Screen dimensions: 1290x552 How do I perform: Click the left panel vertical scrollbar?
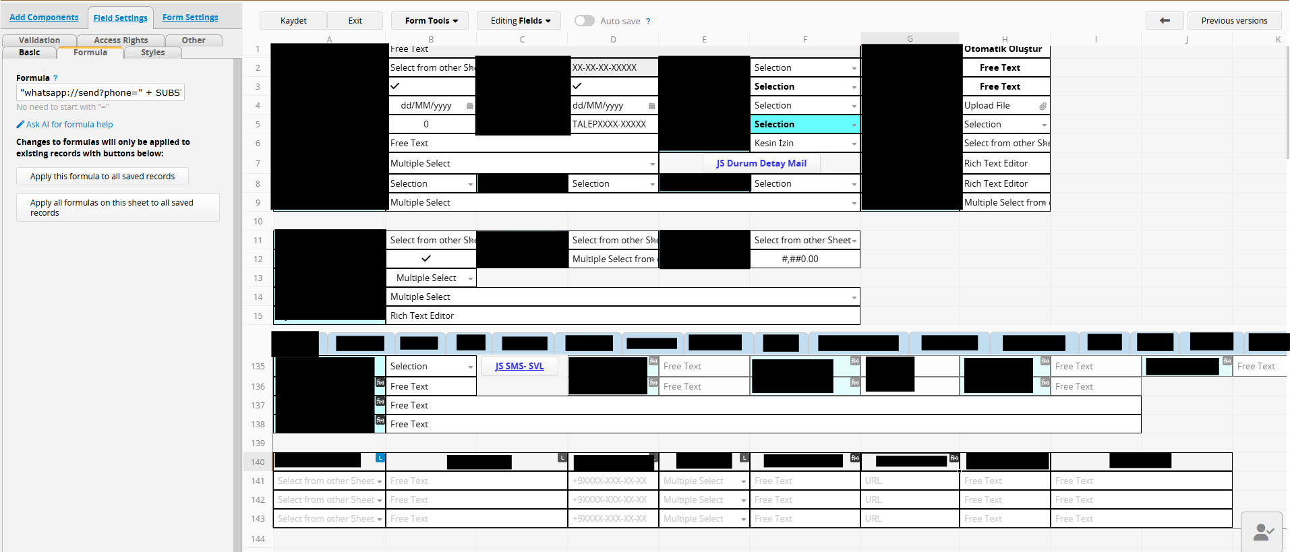(x=237, y=303)
